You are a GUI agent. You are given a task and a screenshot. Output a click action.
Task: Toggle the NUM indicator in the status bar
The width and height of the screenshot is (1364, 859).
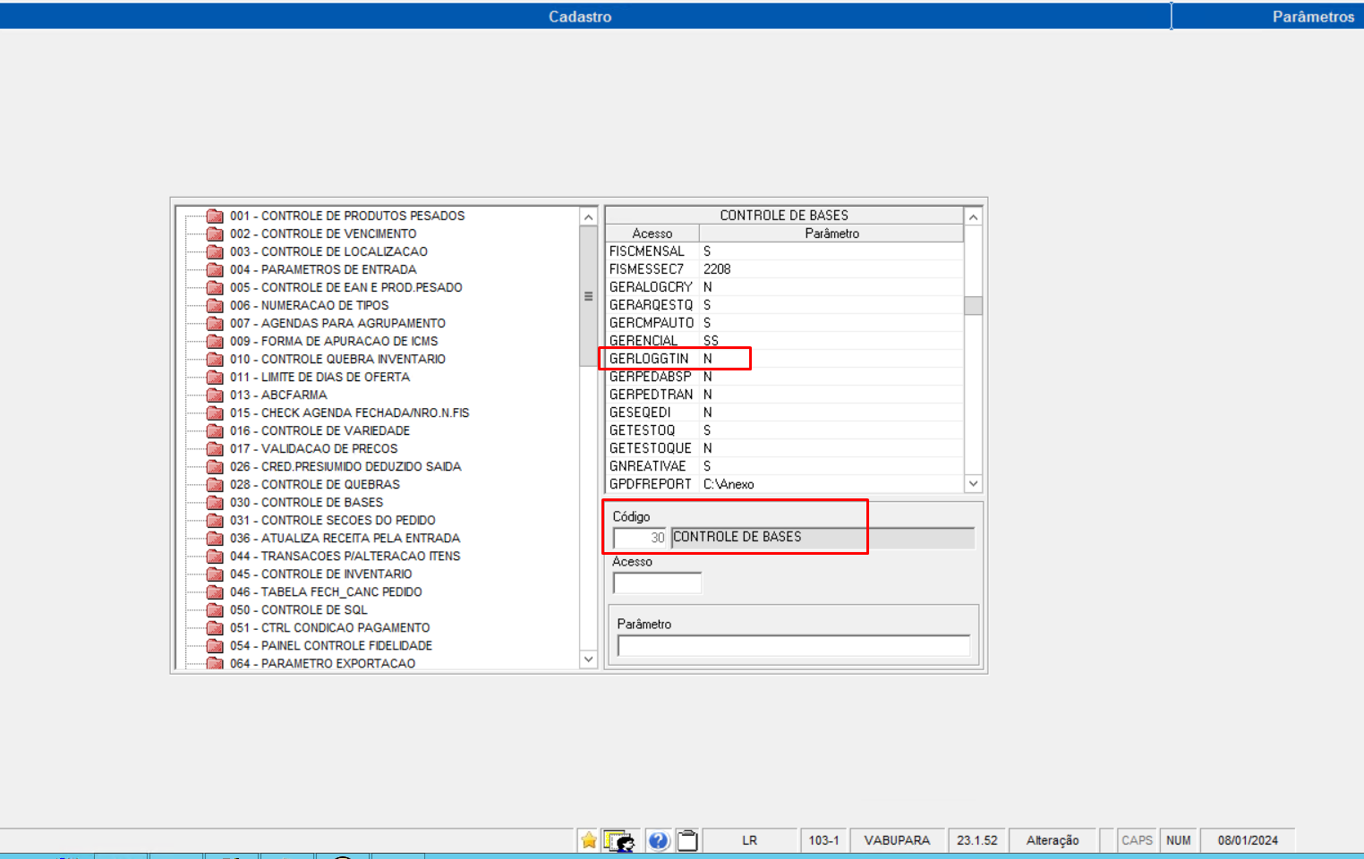click(x=1179, y=840)
